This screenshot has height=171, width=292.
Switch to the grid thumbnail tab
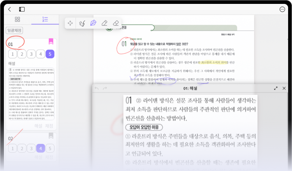point(17,19)
